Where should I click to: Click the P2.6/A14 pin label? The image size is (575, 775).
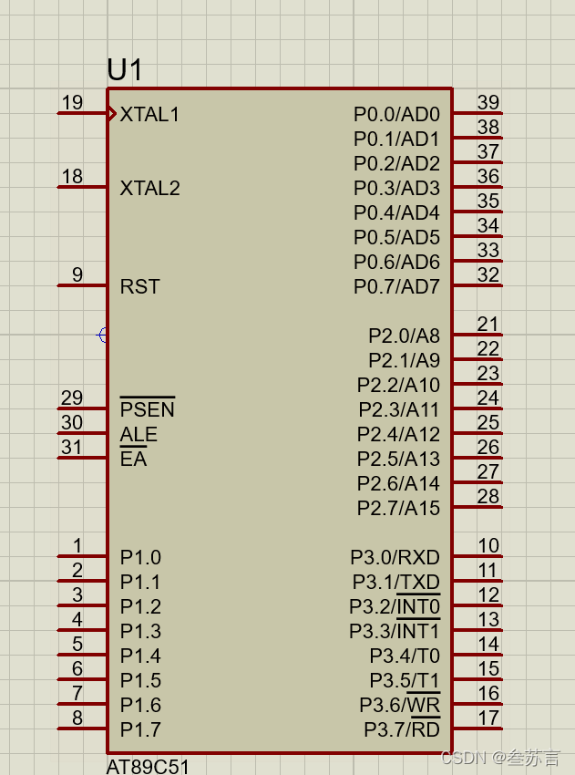(398, 483)
